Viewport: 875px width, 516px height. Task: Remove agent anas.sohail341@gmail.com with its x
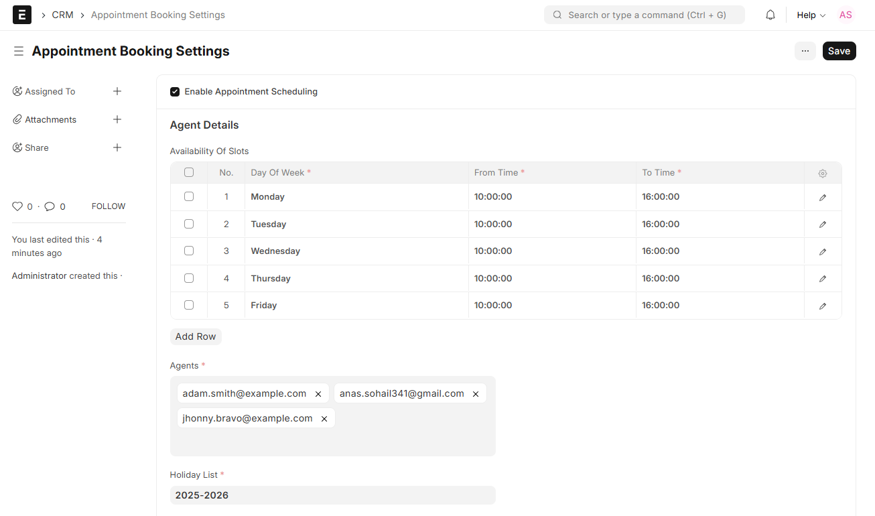[476, 394]
